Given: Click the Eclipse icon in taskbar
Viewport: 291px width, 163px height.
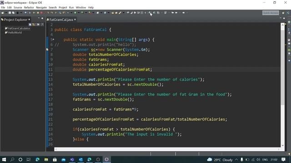Looking at the screenshot, I should [107, 159].
